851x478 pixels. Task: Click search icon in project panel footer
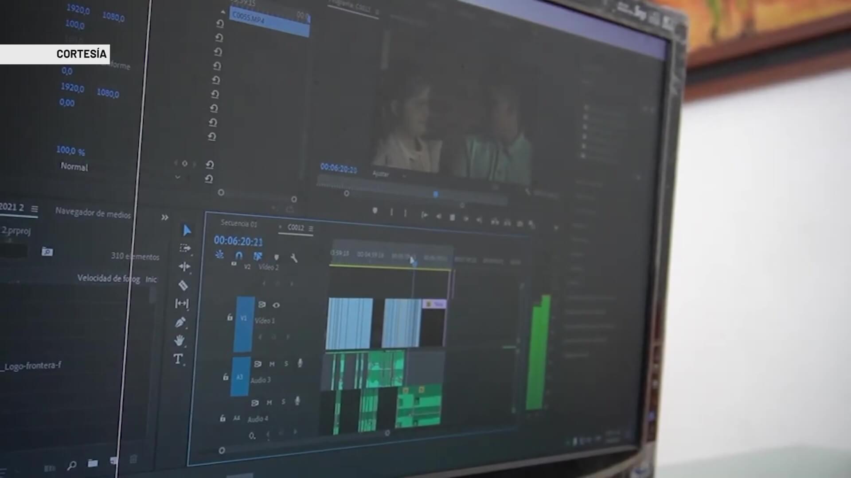point(71,465)
